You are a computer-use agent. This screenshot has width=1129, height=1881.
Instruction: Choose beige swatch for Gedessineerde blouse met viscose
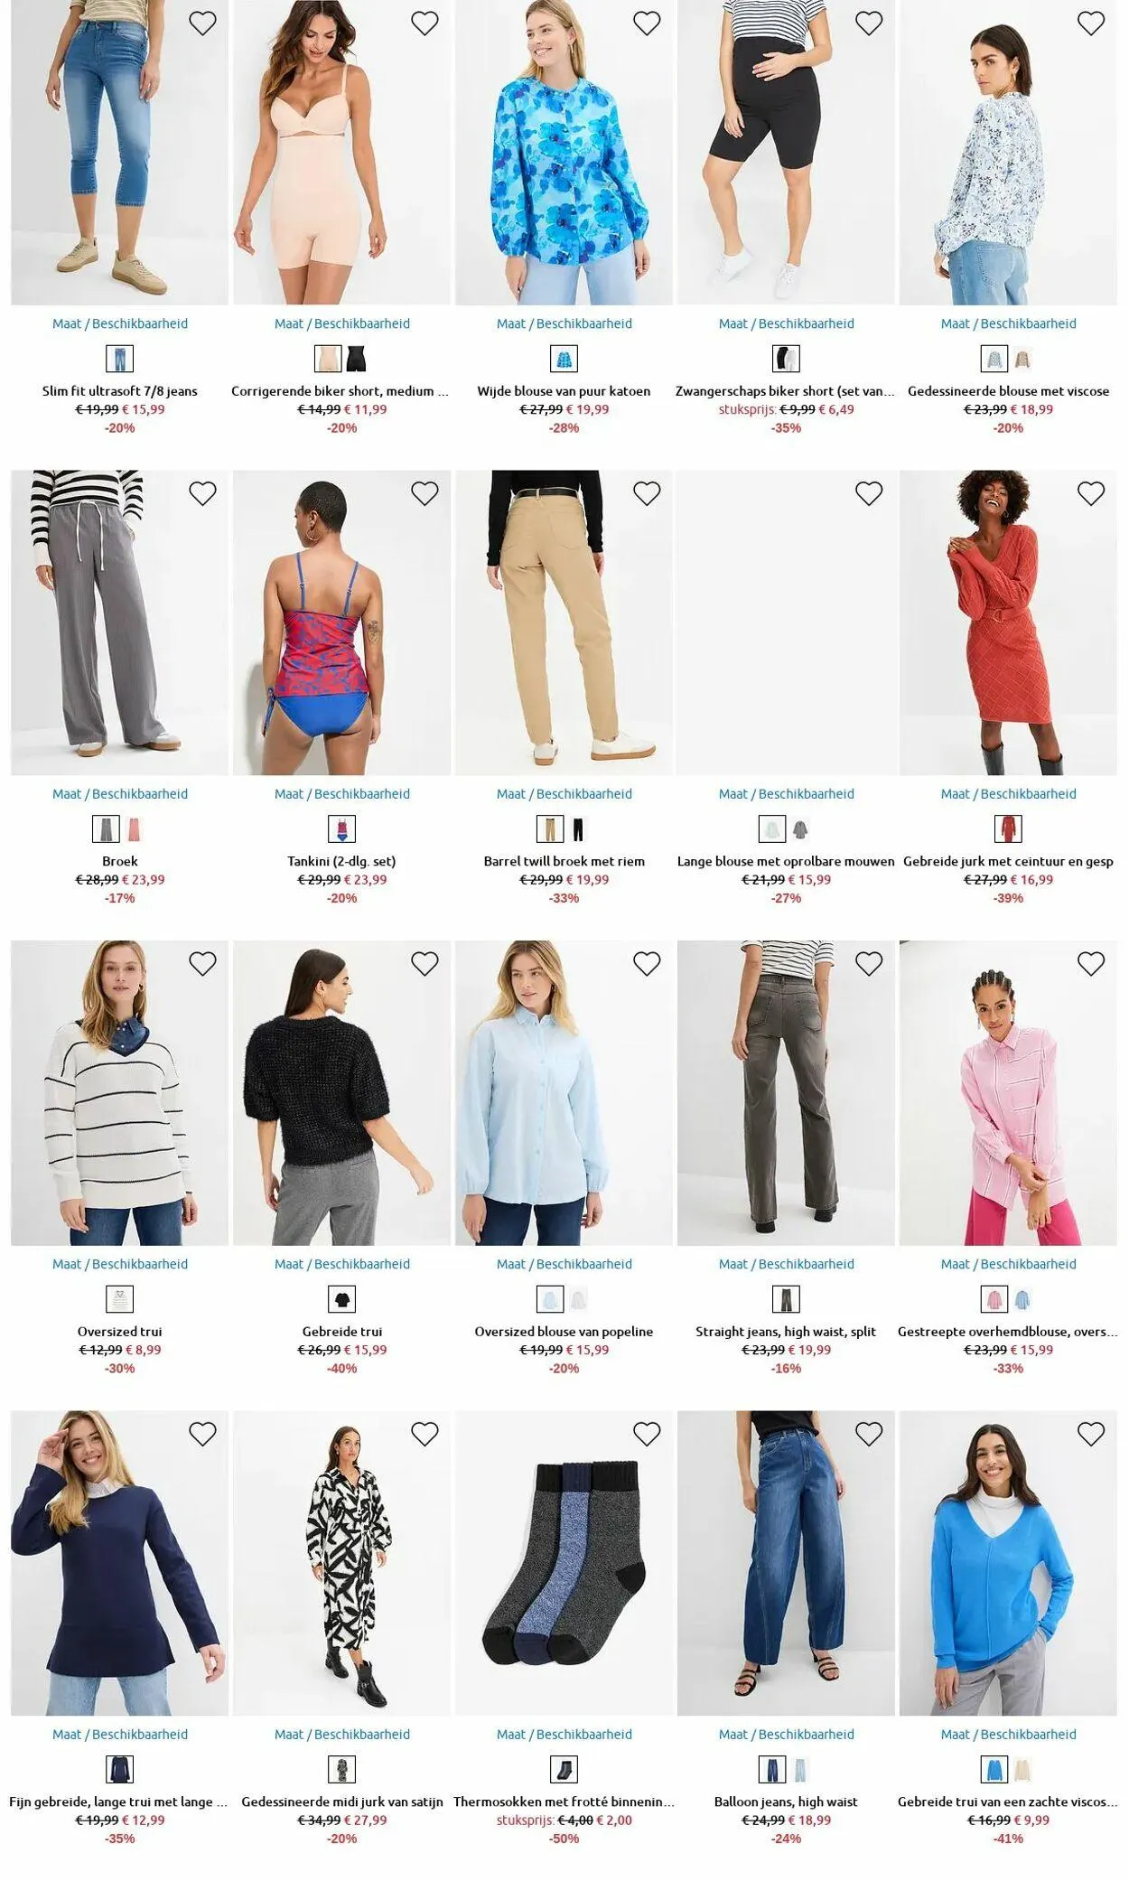point(1022,360)
